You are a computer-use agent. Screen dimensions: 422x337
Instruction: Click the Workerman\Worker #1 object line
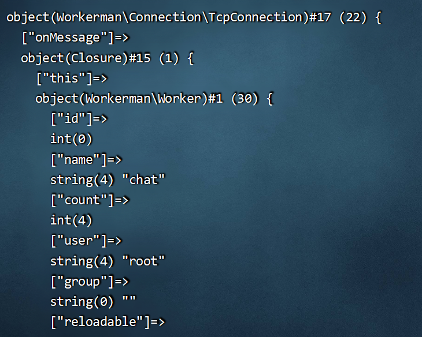(154, 99)
